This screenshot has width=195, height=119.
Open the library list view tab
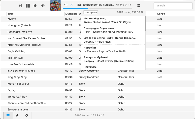pyautogui.click(x=8, y=115)
